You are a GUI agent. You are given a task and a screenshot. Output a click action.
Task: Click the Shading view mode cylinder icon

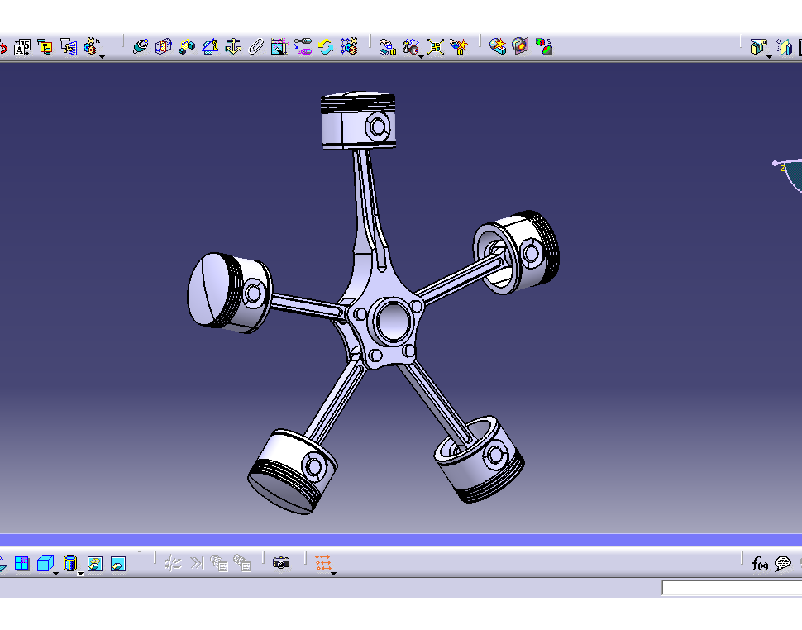(70, 564)
